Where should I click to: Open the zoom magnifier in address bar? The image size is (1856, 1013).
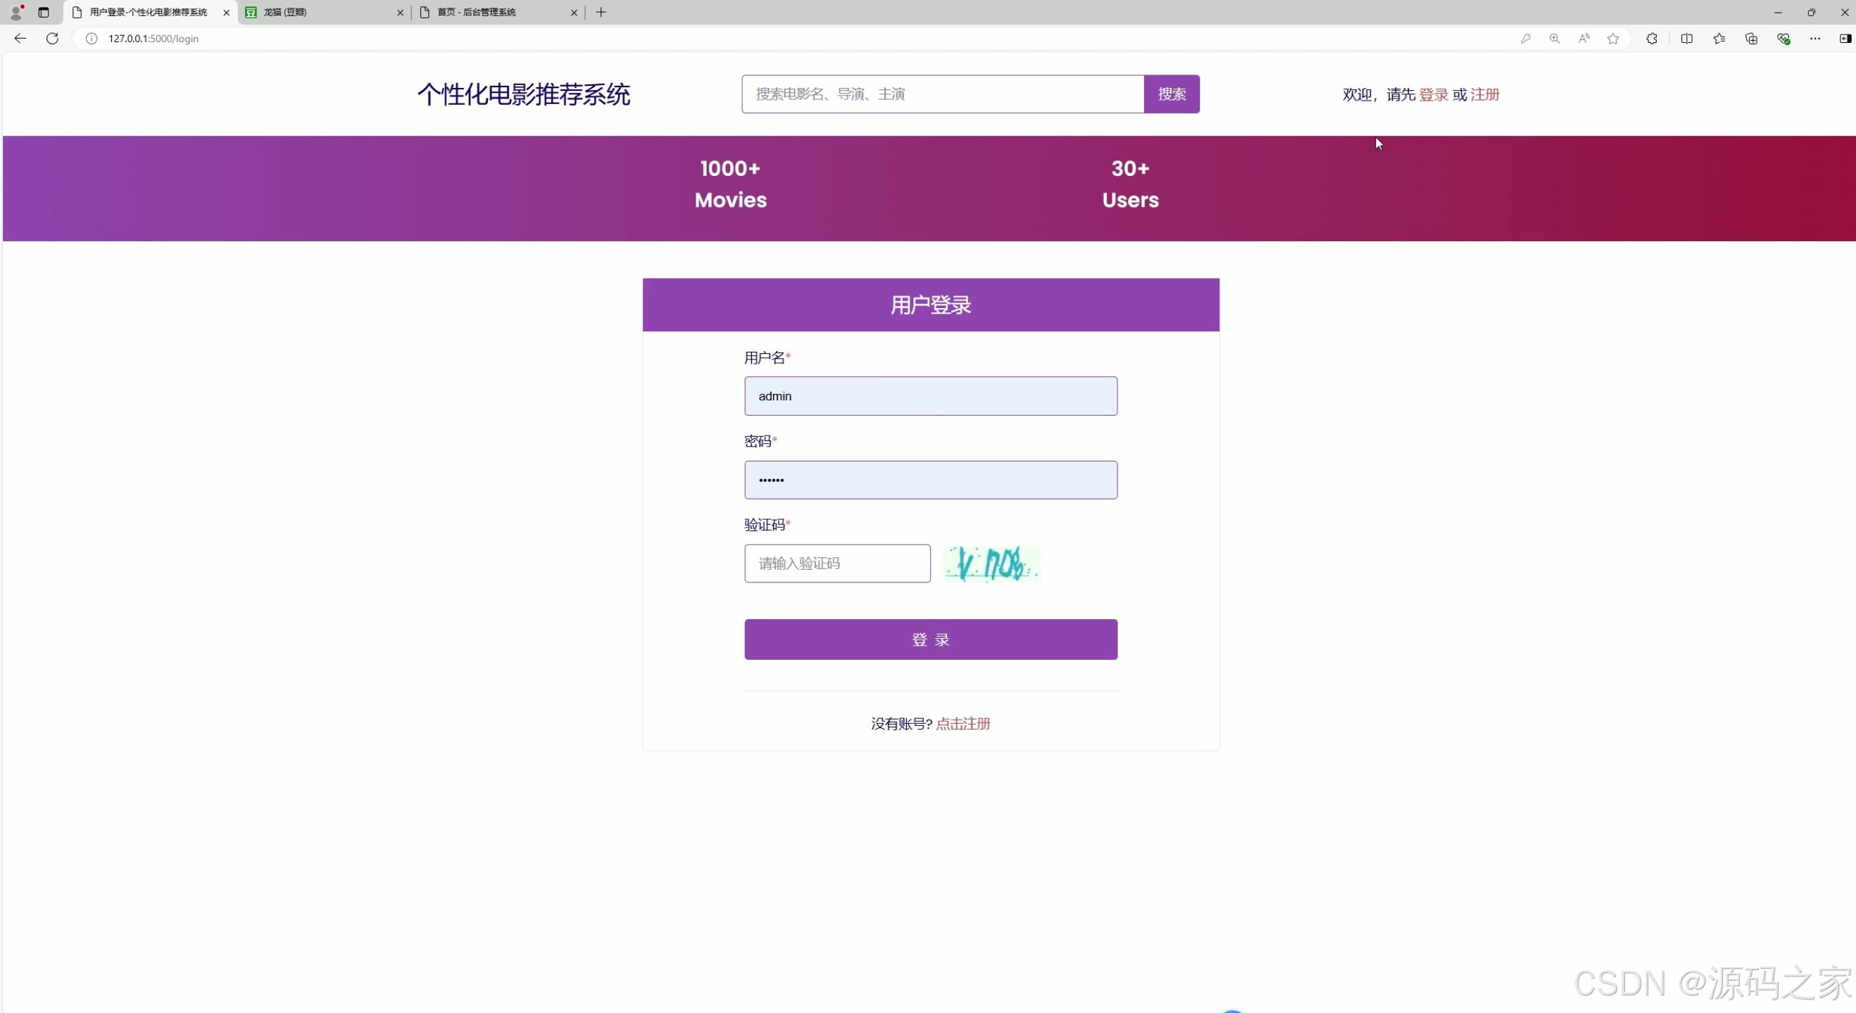coord(1554,39)
